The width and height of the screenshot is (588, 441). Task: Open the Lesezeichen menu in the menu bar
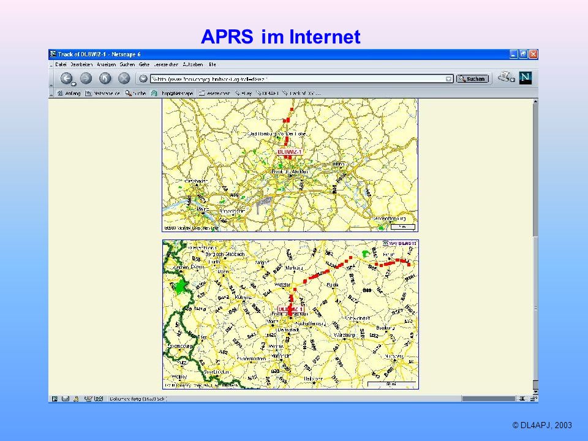click(x=166, y=64)
